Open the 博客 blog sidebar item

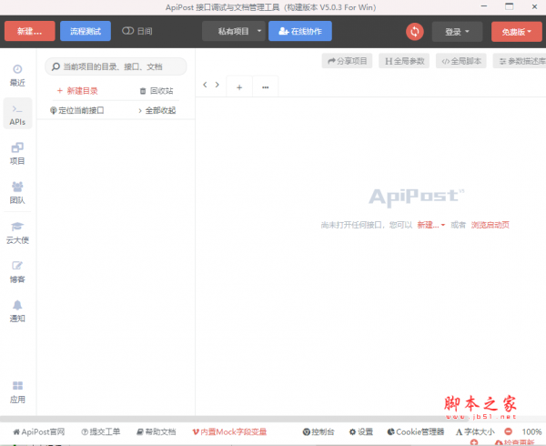17,272
